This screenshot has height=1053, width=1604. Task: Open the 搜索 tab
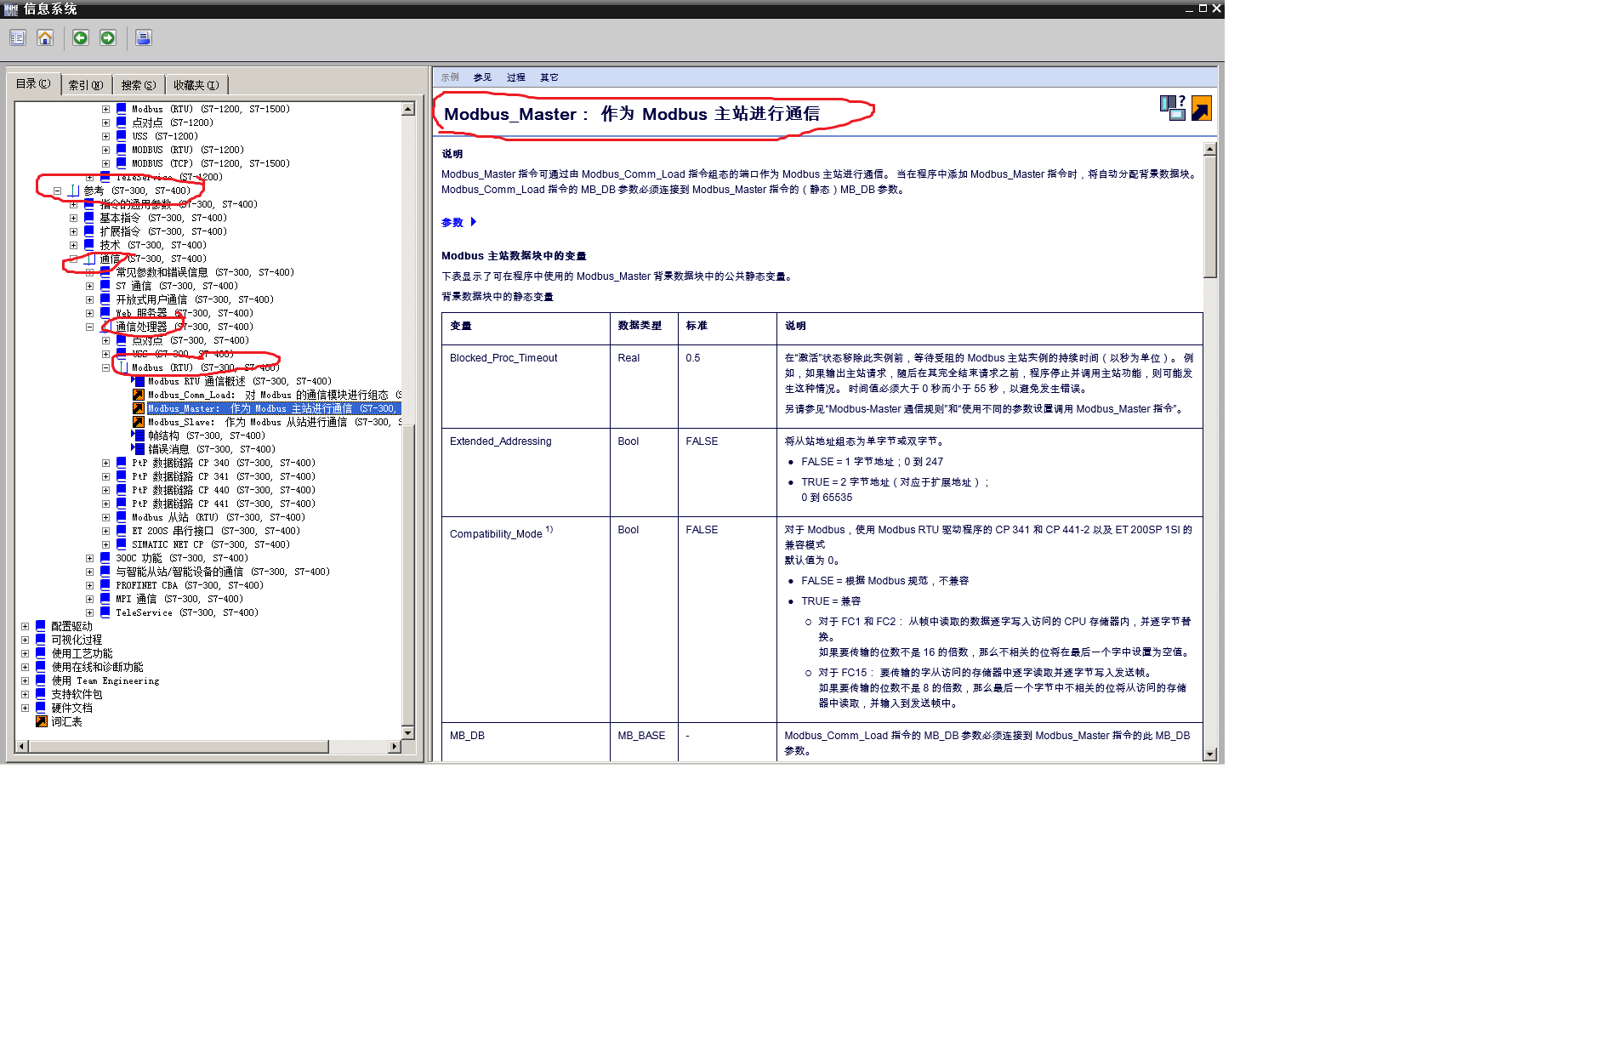139,85
